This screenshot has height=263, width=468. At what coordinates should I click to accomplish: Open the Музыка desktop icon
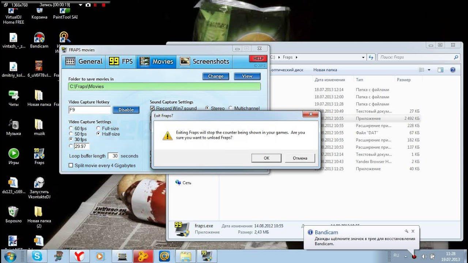14,127
